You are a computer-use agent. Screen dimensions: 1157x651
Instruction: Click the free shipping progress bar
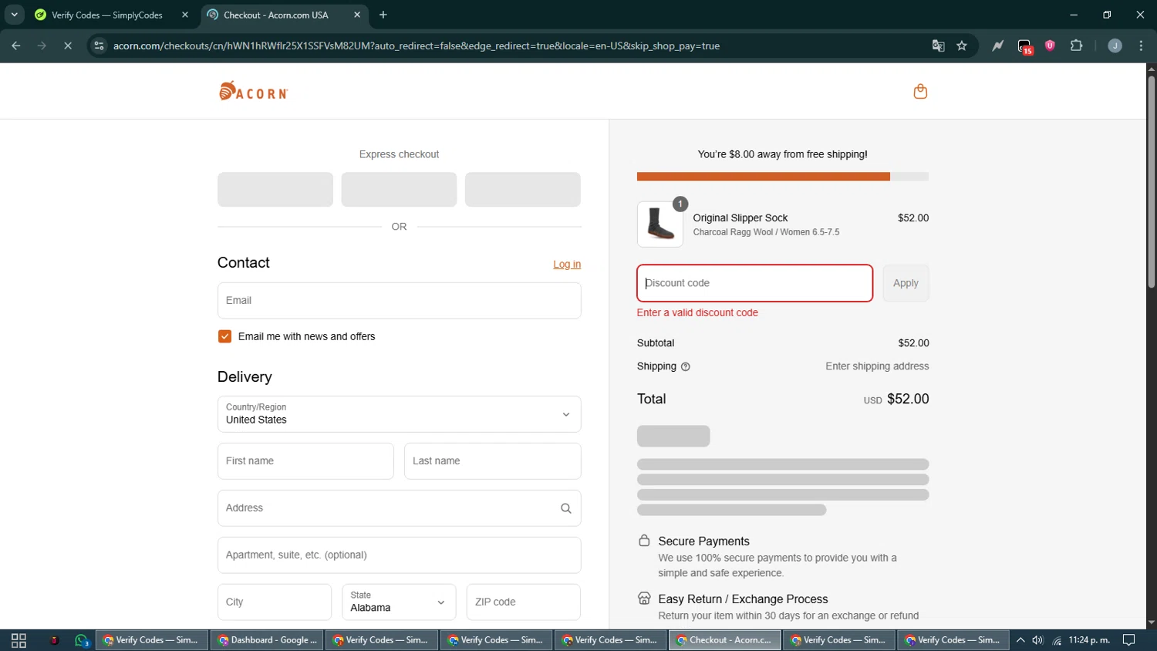(x=783, y=177)
